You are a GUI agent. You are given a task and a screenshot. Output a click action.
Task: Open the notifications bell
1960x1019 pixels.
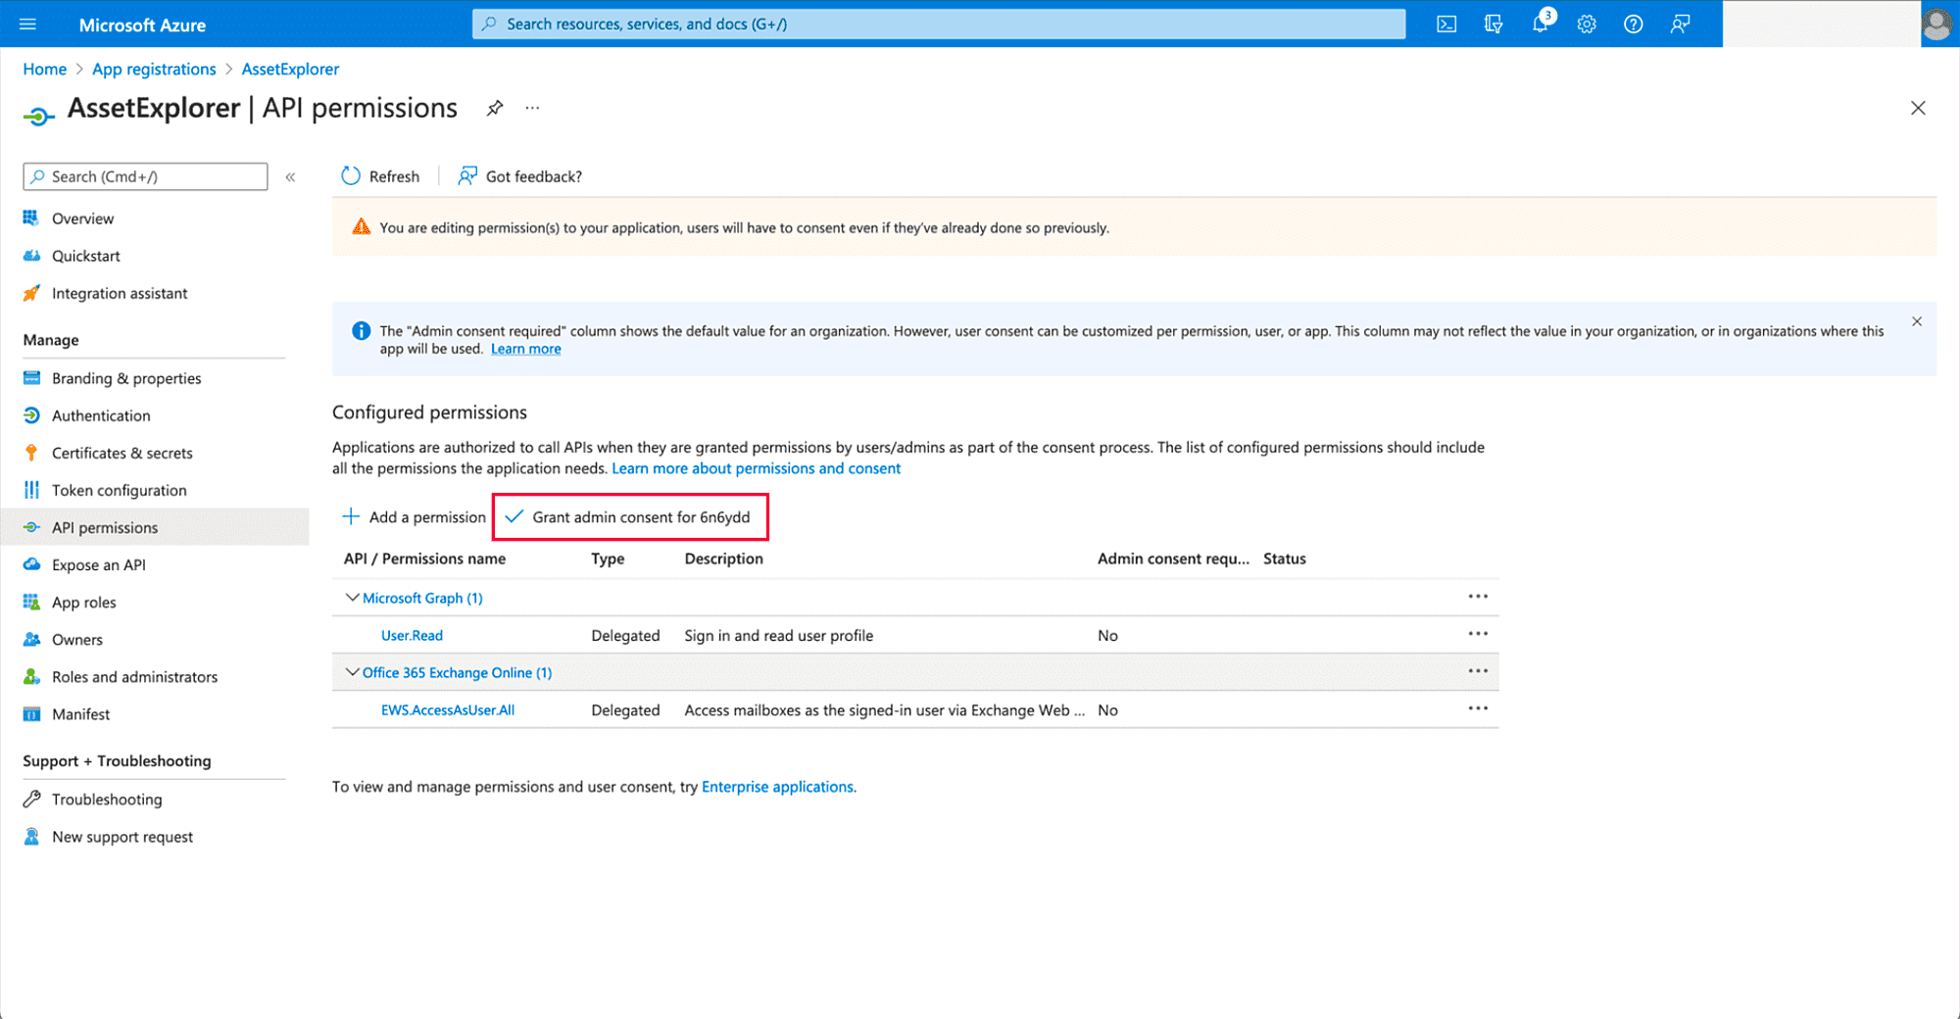pos(1540,24)
